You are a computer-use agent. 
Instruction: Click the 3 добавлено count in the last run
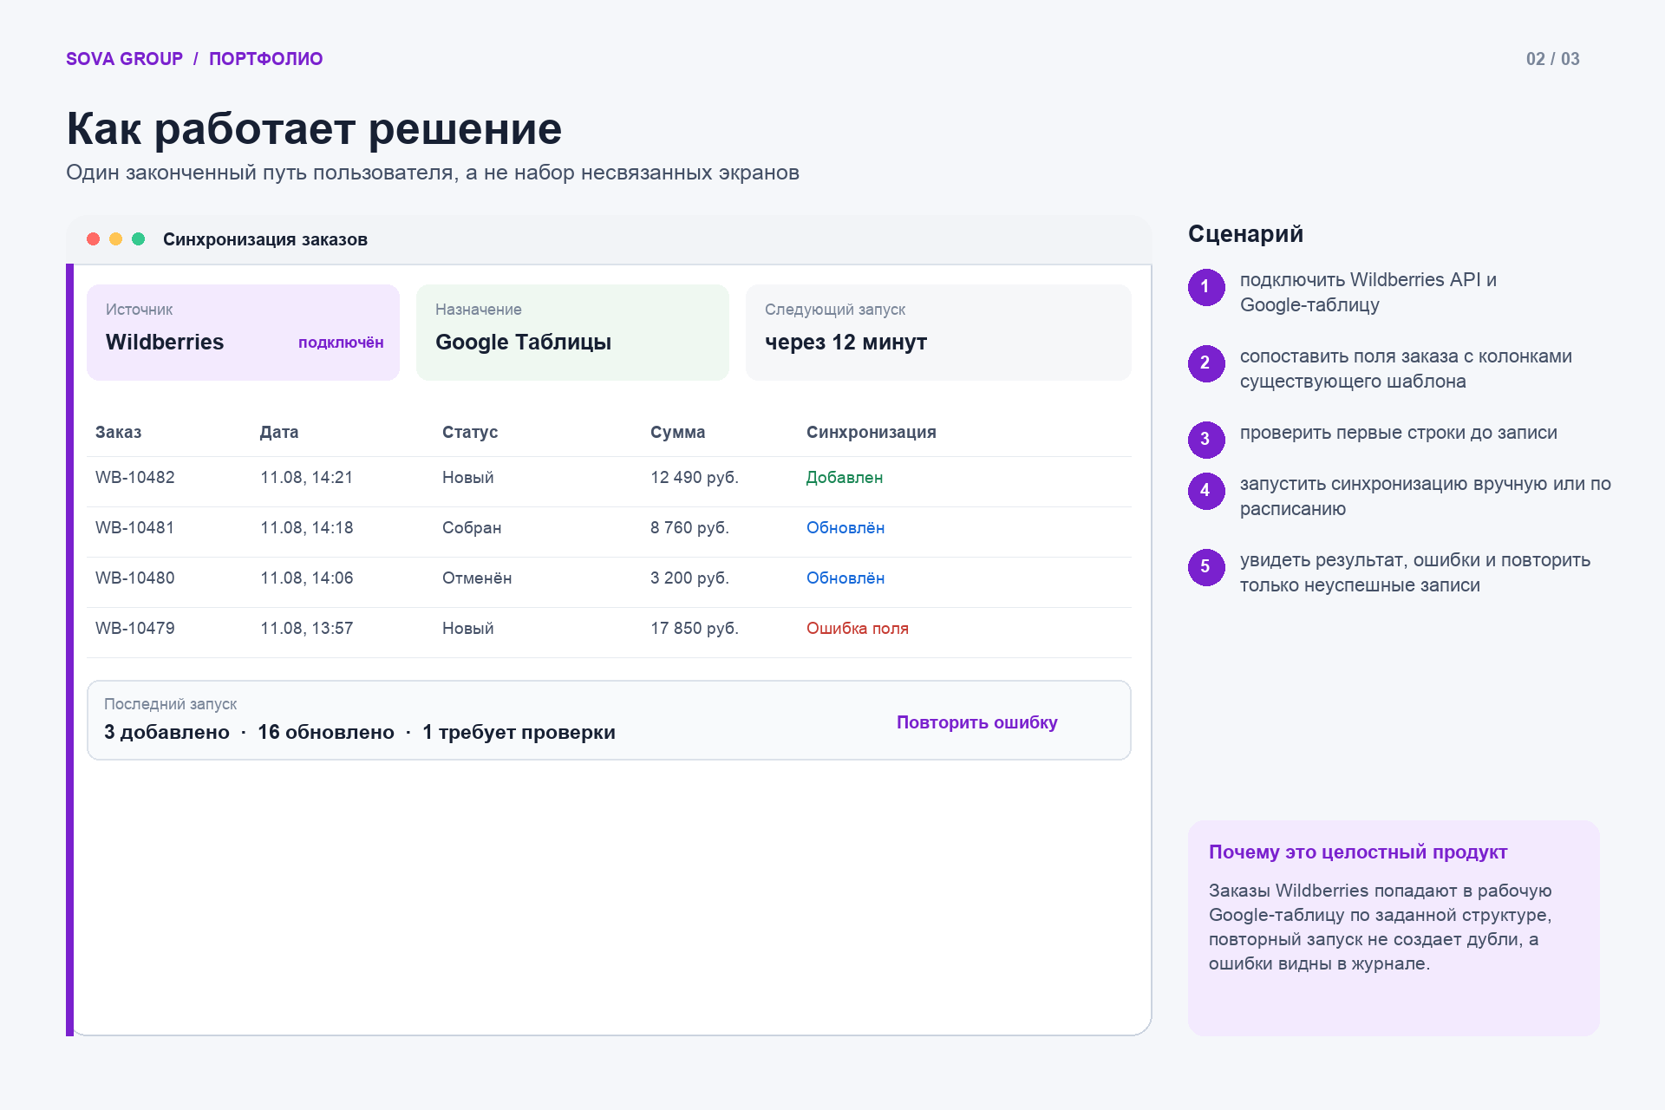[166, 733]
